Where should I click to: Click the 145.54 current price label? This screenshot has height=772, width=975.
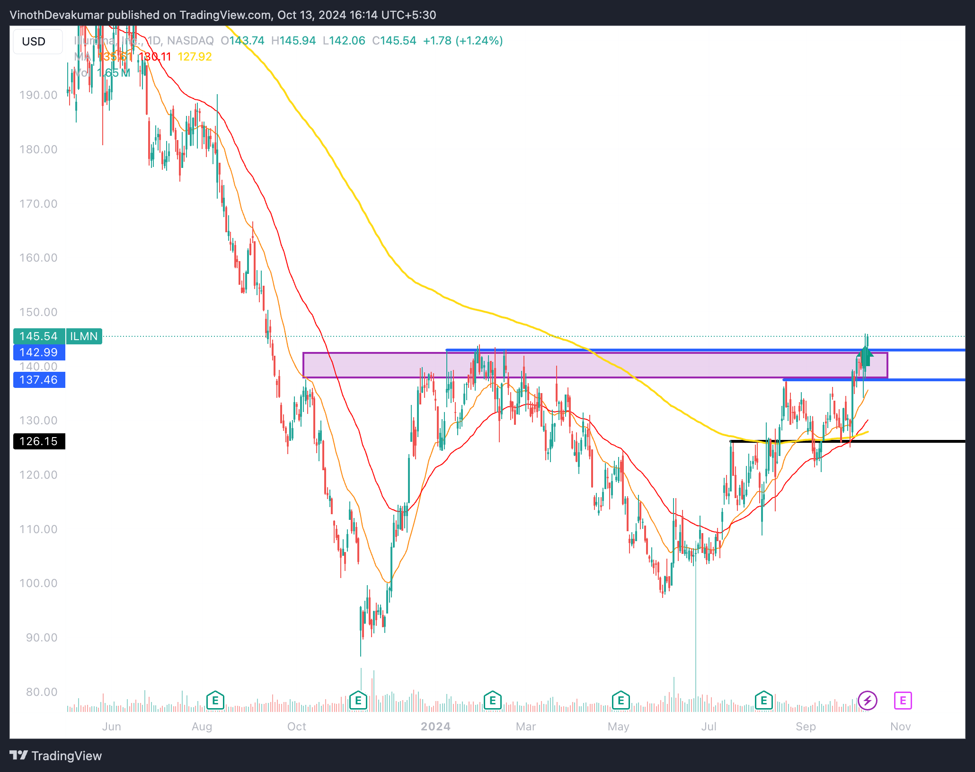point(39,336)
